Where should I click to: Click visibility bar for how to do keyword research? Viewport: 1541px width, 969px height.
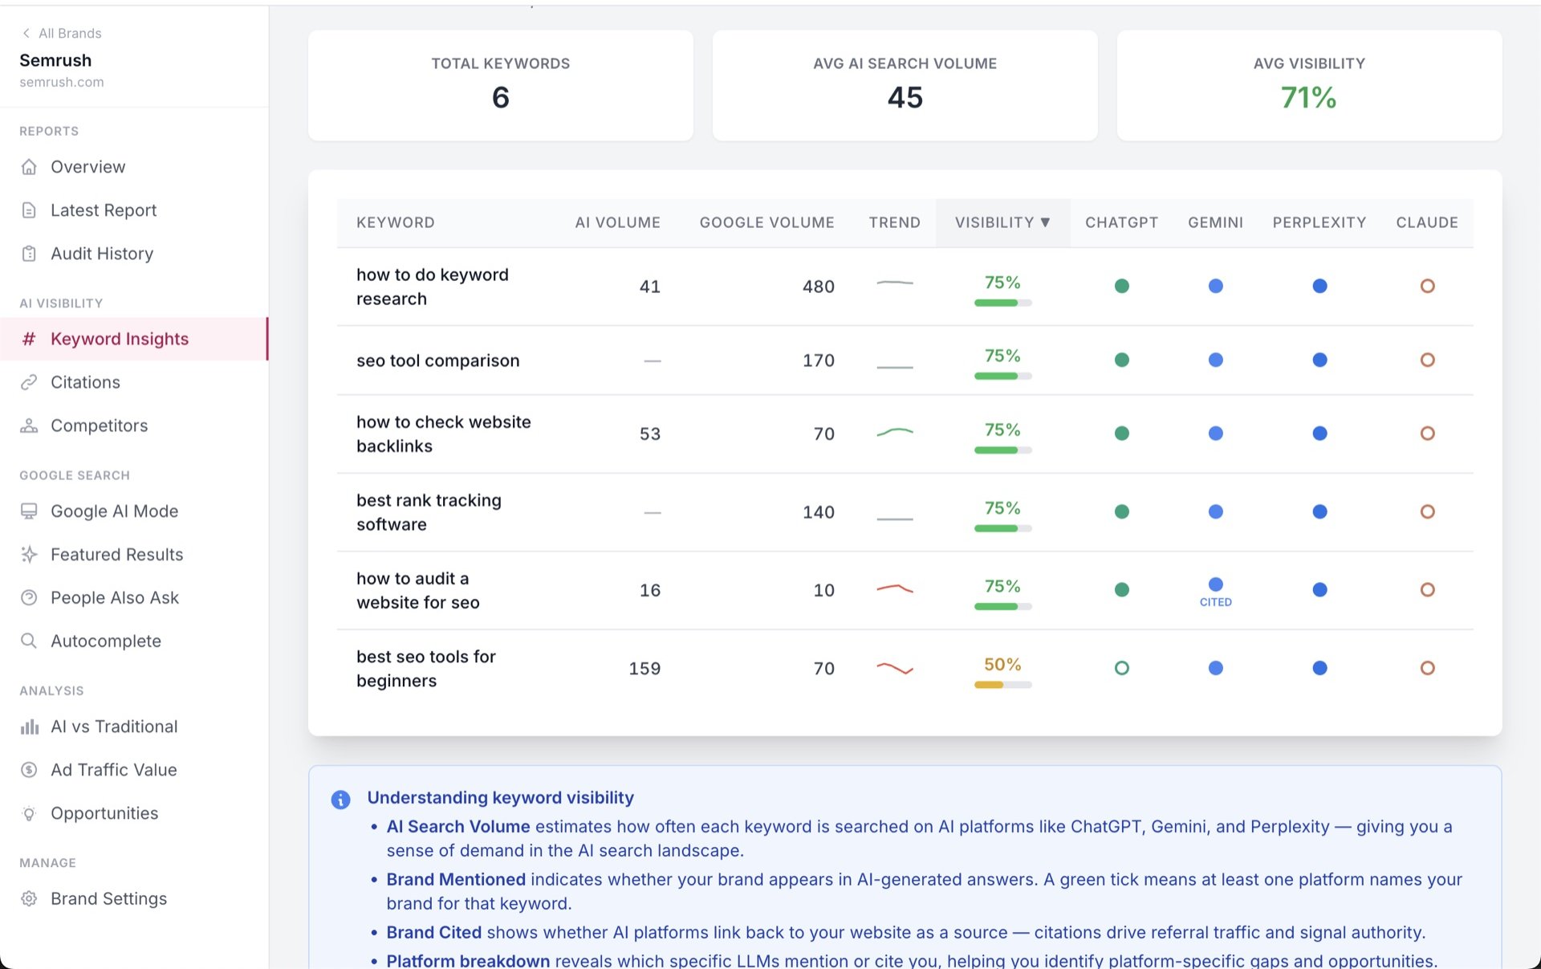[x=1002, y=303]
